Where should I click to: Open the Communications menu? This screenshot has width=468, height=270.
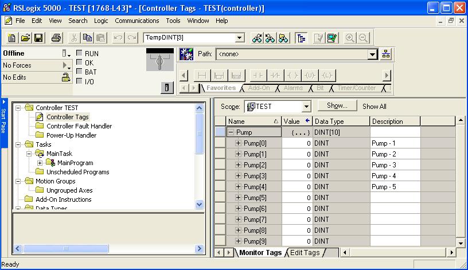click(x=136, y=21)
